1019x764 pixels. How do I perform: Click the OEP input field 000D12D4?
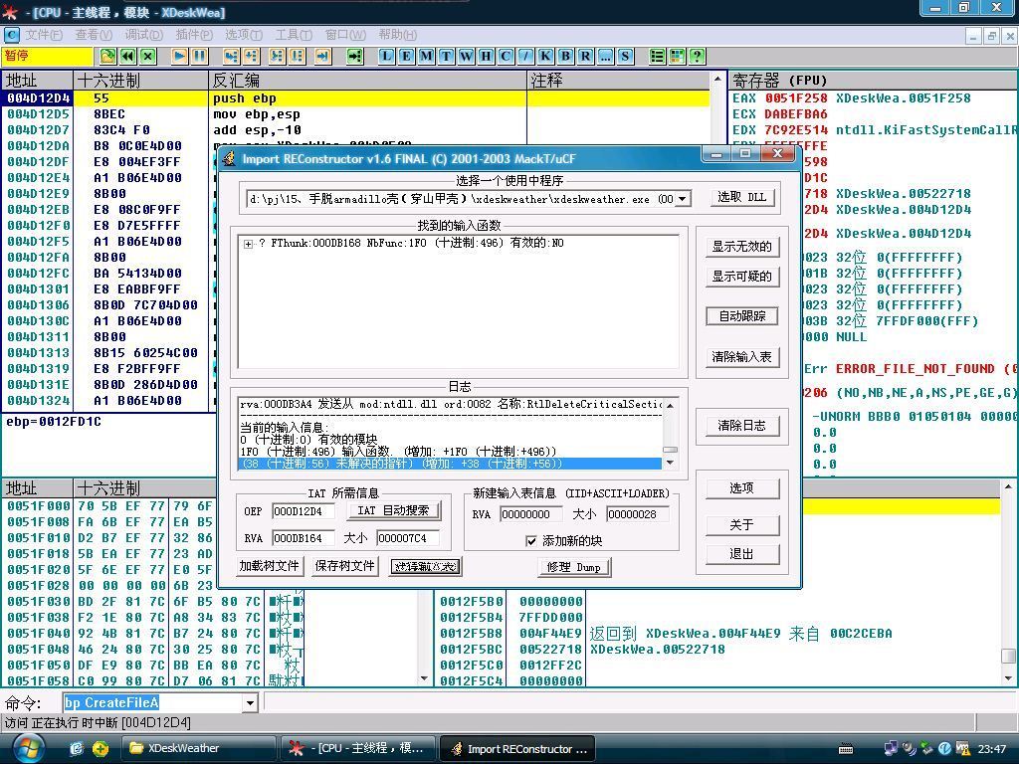(303, 511)
